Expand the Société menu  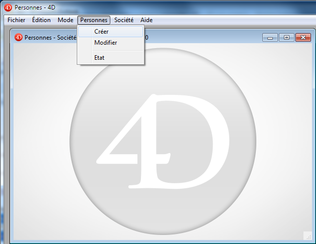click(x=123, y=20)
